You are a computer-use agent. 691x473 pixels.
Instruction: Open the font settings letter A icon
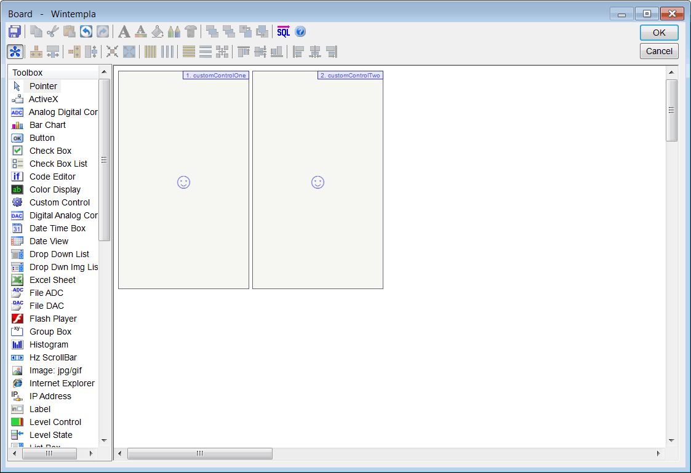click(124, 32)
